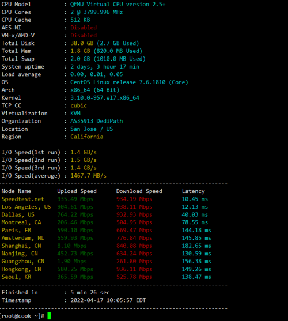Select the Montreal, CA node
The width and height of the screenshot is (288, 321).
pyautogui.click(x=21, y=222)
